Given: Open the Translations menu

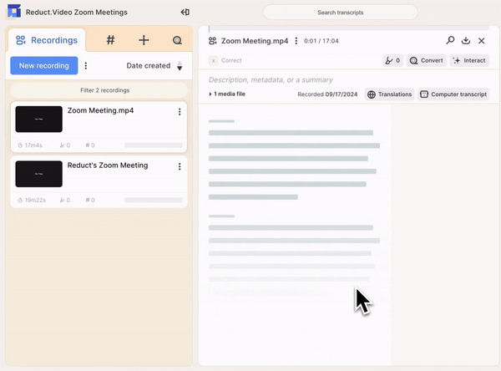Looking at the screenshot, I should pos(389,94).
